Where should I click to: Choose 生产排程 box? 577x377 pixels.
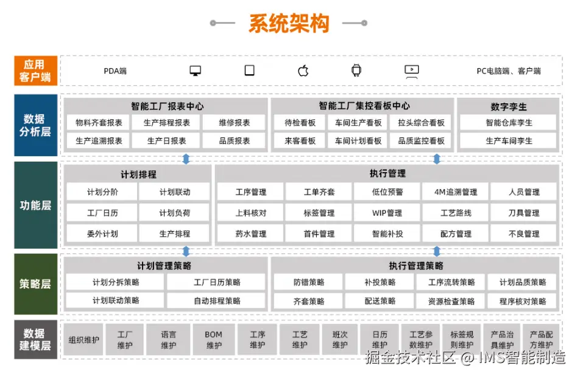tap(175, 234)
